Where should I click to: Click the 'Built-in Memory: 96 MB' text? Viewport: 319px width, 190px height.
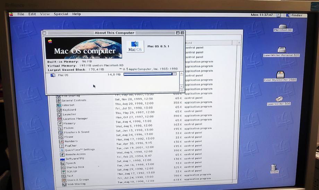click(x=70, y=62)
